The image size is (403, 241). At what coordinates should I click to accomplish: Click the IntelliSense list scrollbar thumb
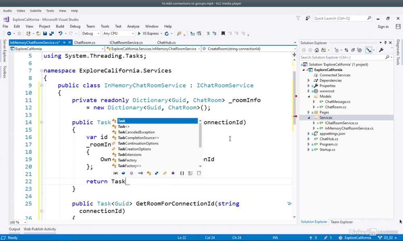point(200,136)
